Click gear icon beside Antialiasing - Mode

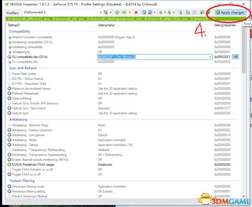click(9, 140)
